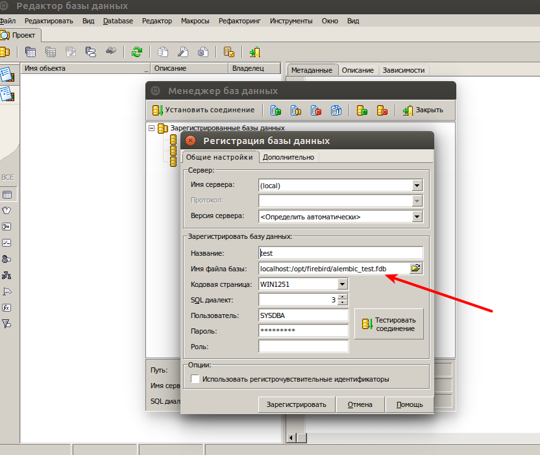Click the copy object toolbar icon
Viewport: 540px width, 455px height.
coord(163,52)
